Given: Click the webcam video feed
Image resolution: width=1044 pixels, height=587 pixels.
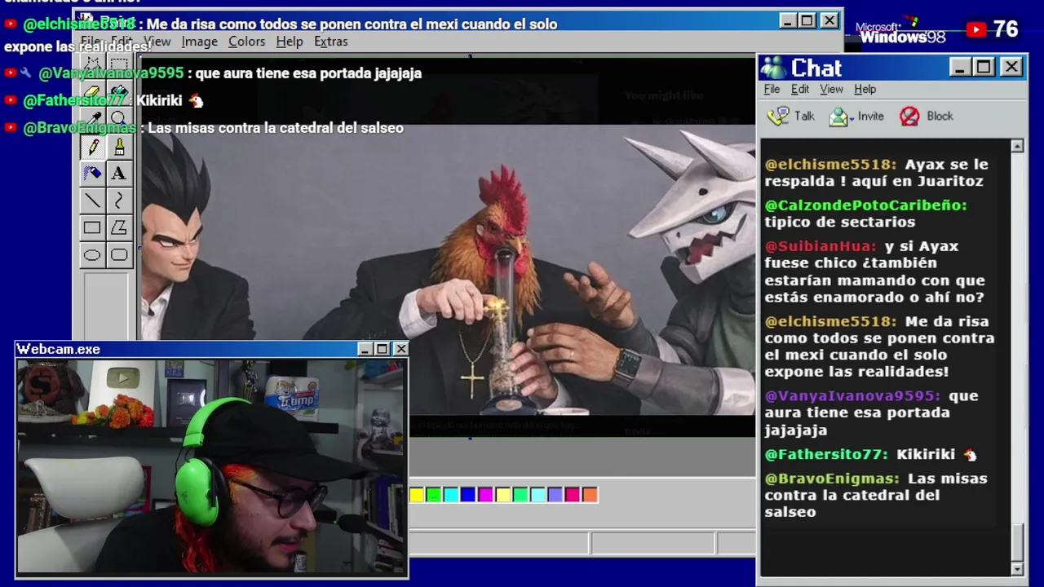Looking at the screenshot, I should coord(211,466).
